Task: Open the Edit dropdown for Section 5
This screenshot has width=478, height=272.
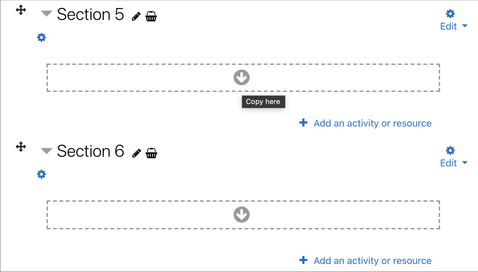Action: [x=453, y=26]
